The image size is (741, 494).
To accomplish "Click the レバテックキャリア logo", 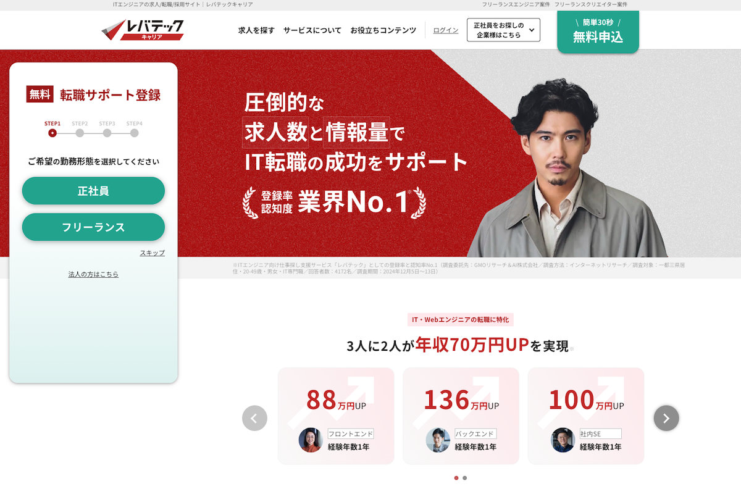I will 143,30.
